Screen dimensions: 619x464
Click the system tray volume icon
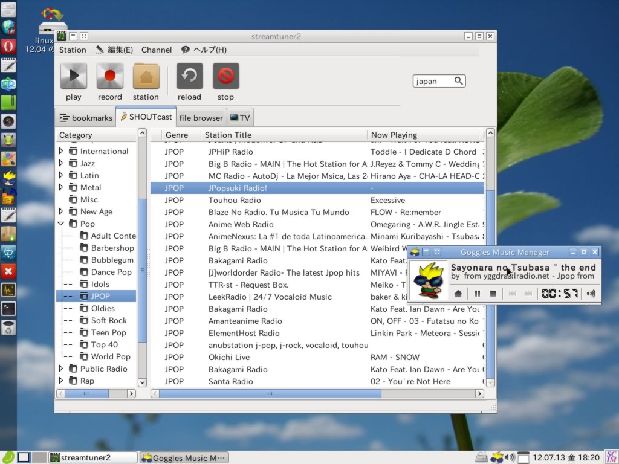[509, 457]
